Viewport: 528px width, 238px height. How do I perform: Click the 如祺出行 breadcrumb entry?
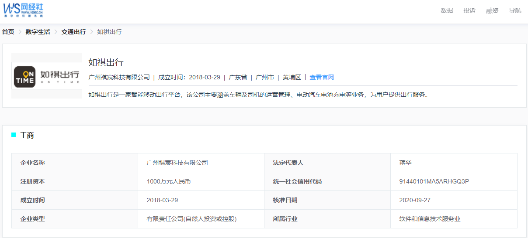click(109, 32)
